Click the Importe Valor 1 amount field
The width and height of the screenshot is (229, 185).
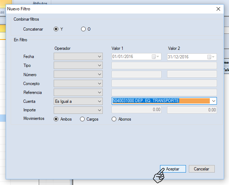[137, 110]
